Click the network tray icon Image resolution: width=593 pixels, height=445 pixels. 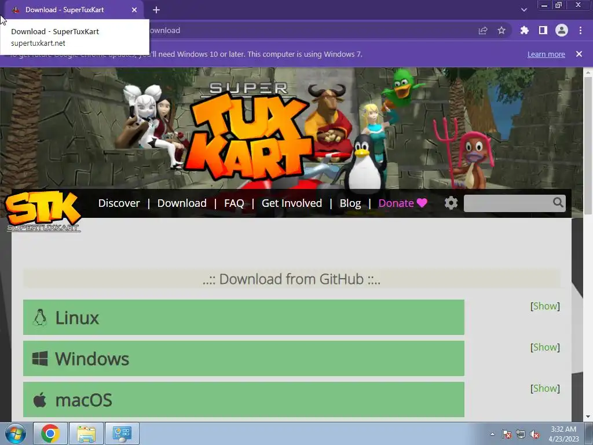(521, 435)
